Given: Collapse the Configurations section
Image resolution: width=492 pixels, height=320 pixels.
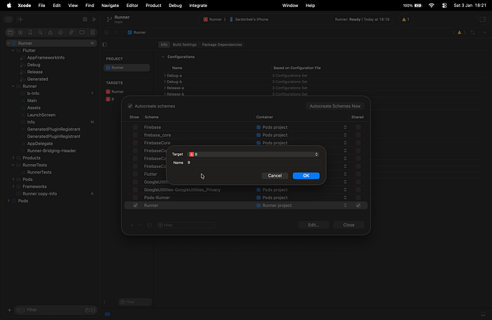Looking at the screenshot, I should [x=163, y=57].
